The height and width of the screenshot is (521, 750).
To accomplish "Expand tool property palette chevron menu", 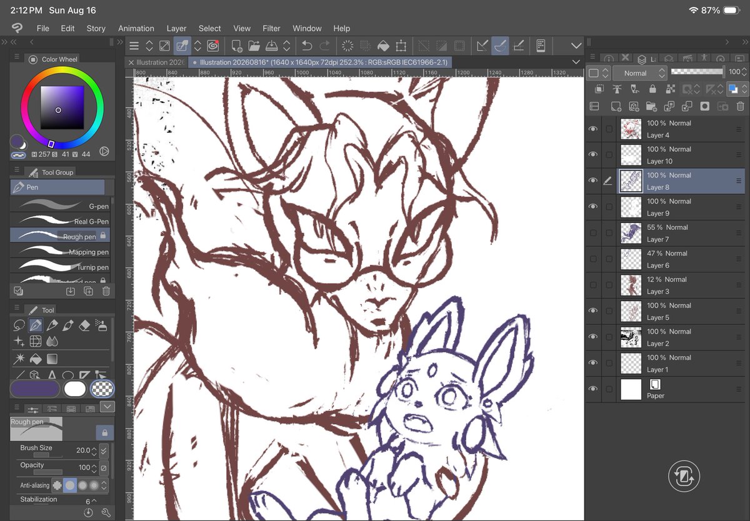I will click(x=107, y=407).
